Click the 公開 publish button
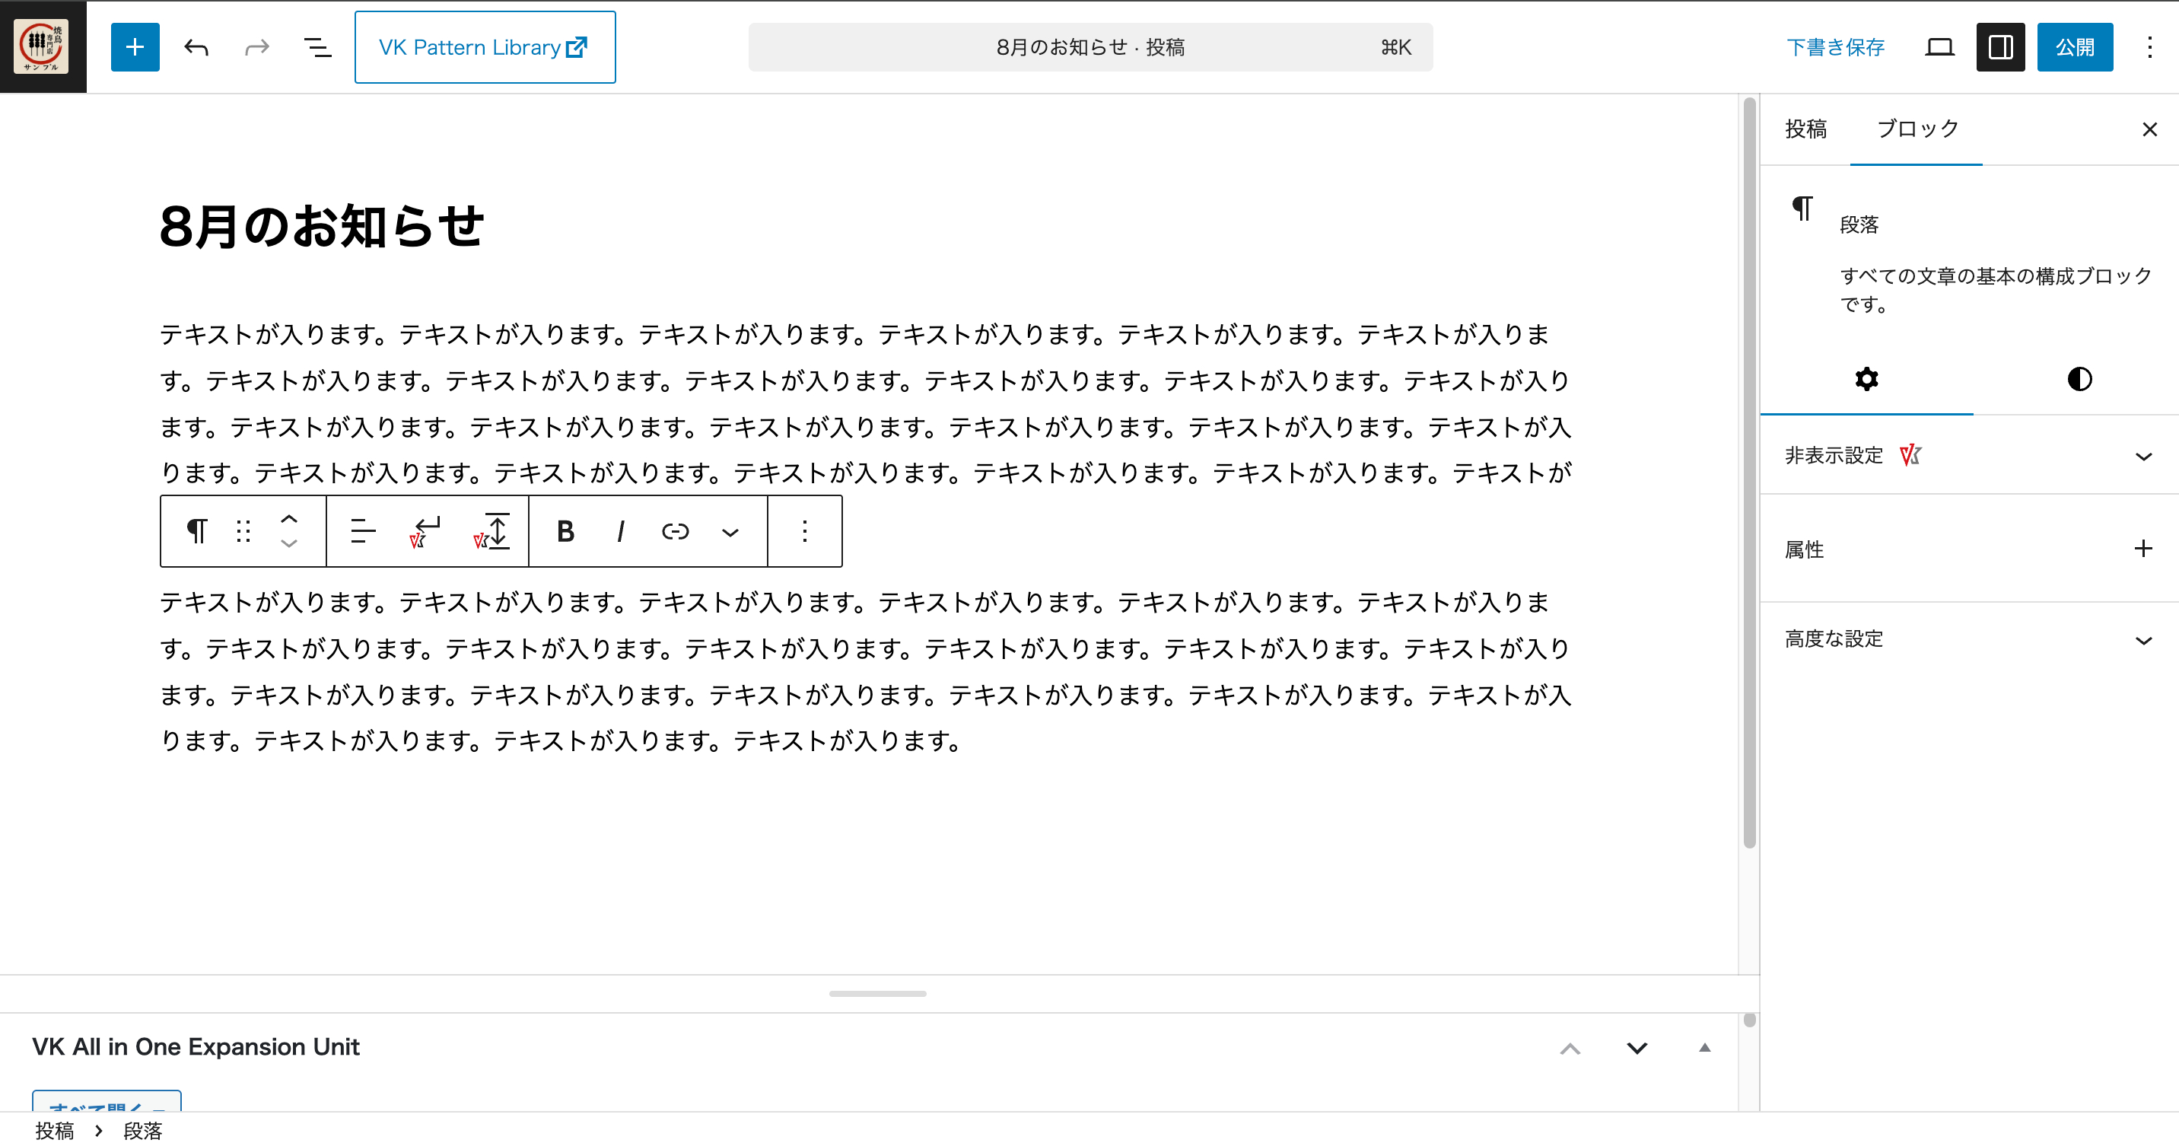The image size is (2179, 1143). click(2074, 47)
